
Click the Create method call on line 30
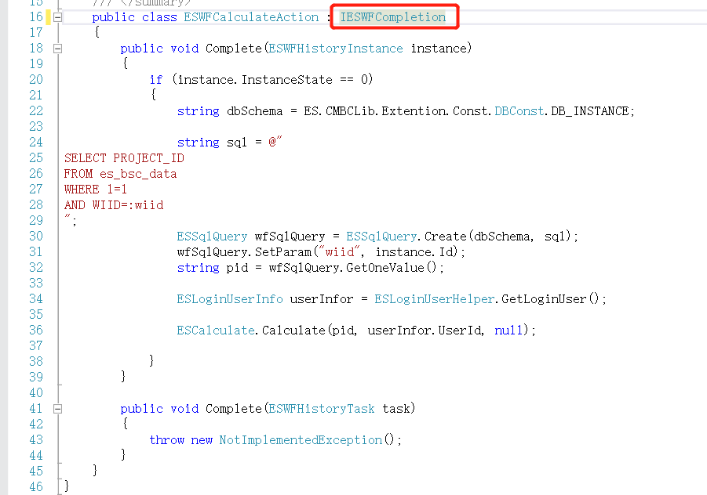tap(446, 237)
